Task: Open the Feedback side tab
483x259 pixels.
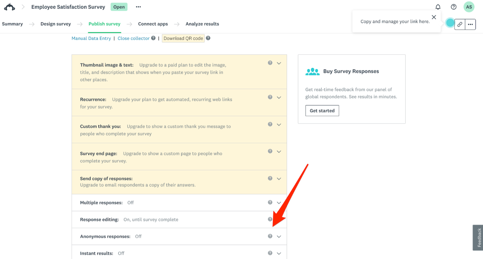Action: click(x=479, y=238)
